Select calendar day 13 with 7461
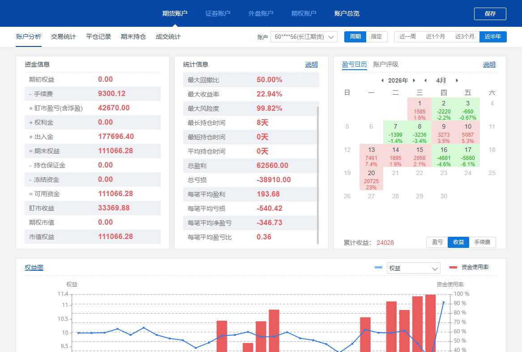The width and height of the screenshot is (522, 352). point(371,156)
